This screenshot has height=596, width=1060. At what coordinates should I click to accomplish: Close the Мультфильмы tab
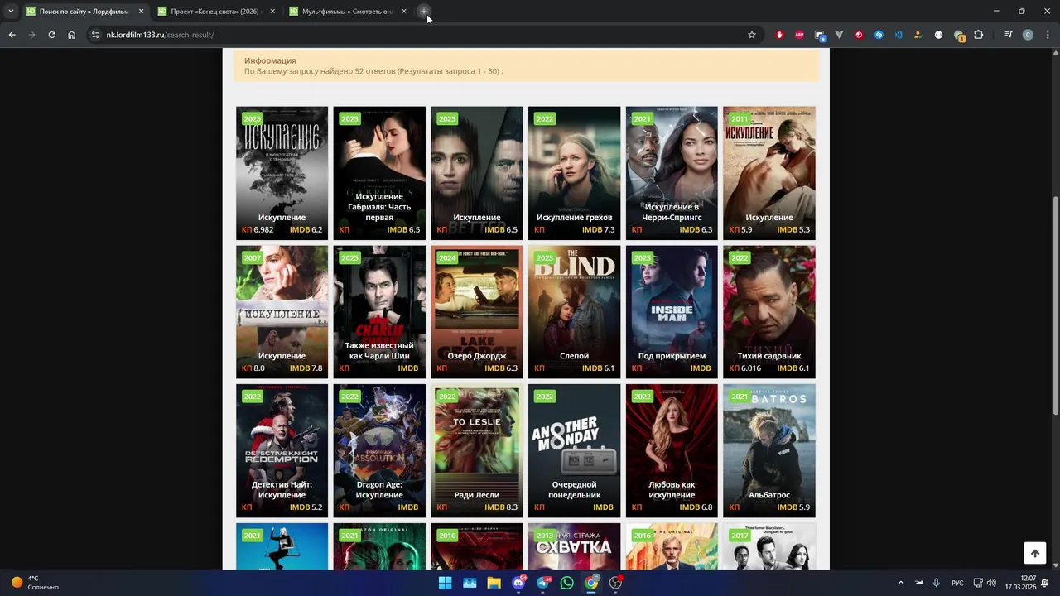tap(403, 12)
